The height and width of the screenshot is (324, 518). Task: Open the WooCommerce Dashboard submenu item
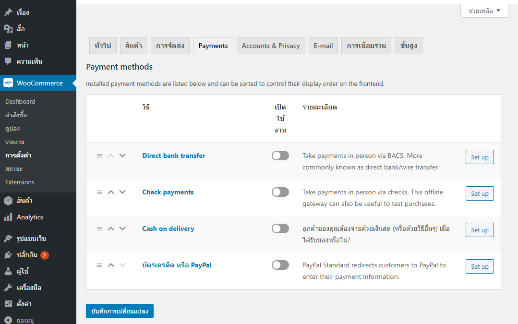pos(20,101)
